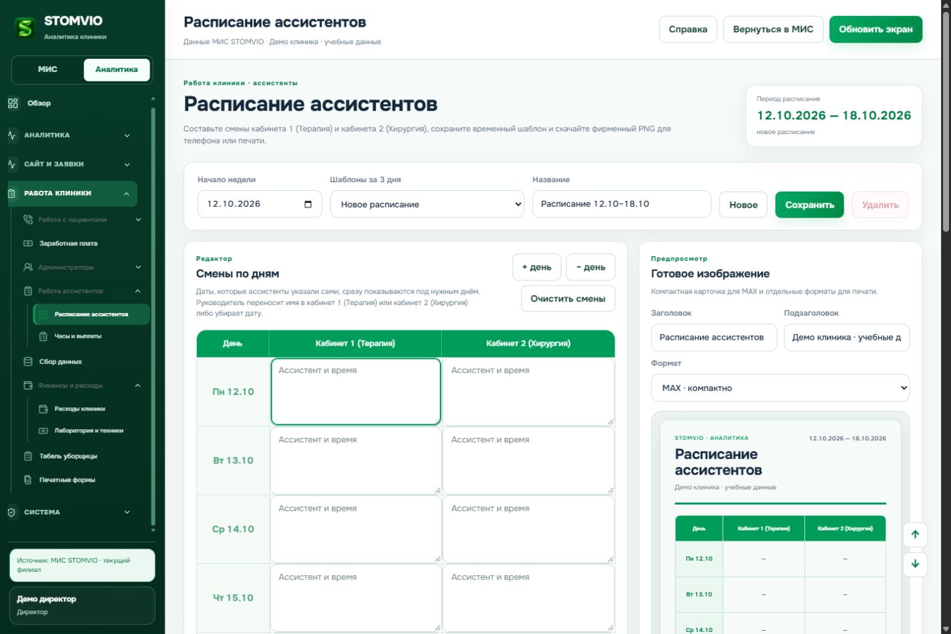
Task: Click the Подзаголовок input field
Action: tap(847, 337)
